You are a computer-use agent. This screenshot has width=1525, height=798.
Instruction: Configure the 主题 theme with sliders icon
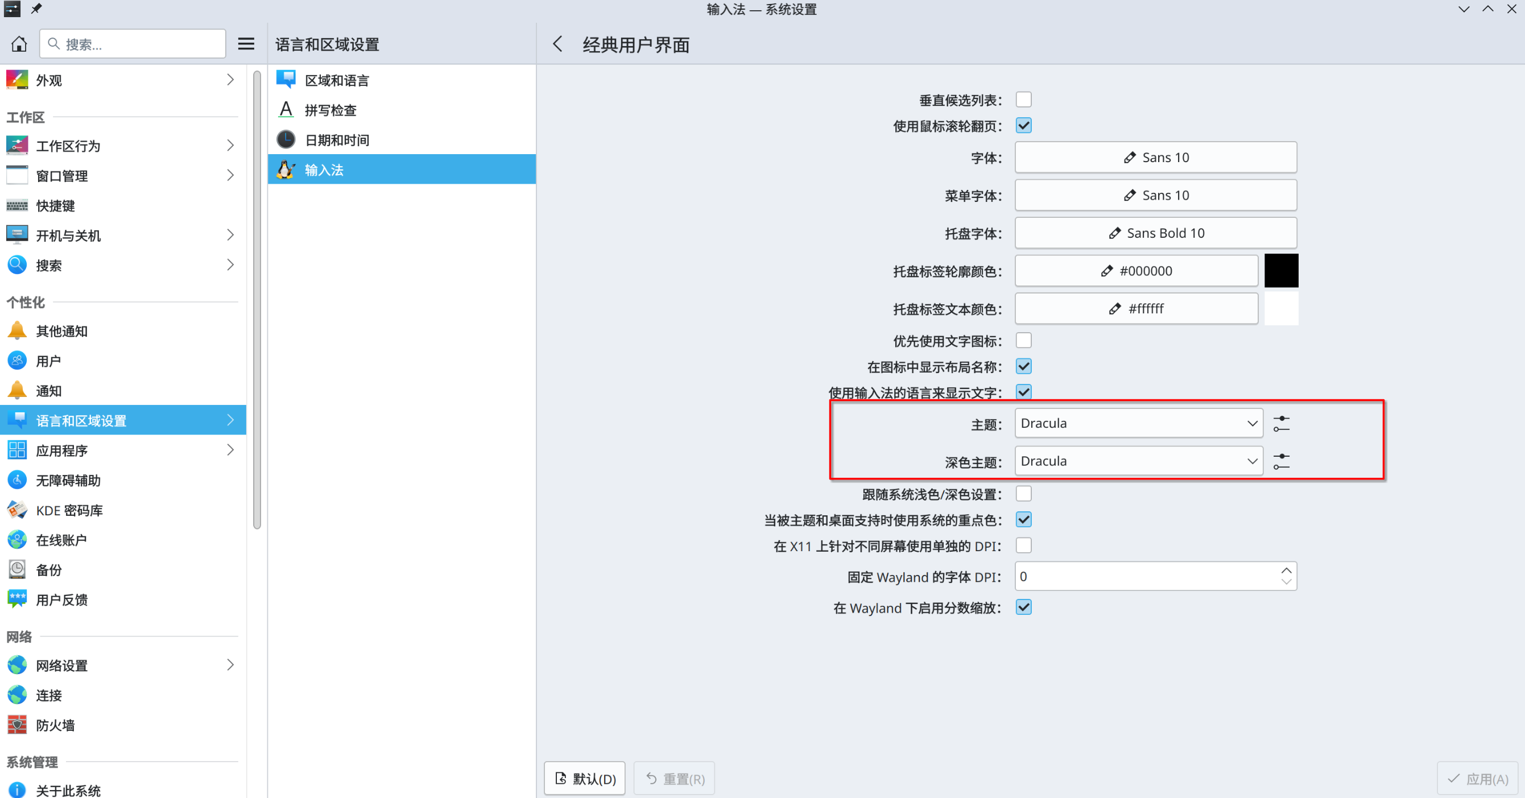(x=1281, y=424)
